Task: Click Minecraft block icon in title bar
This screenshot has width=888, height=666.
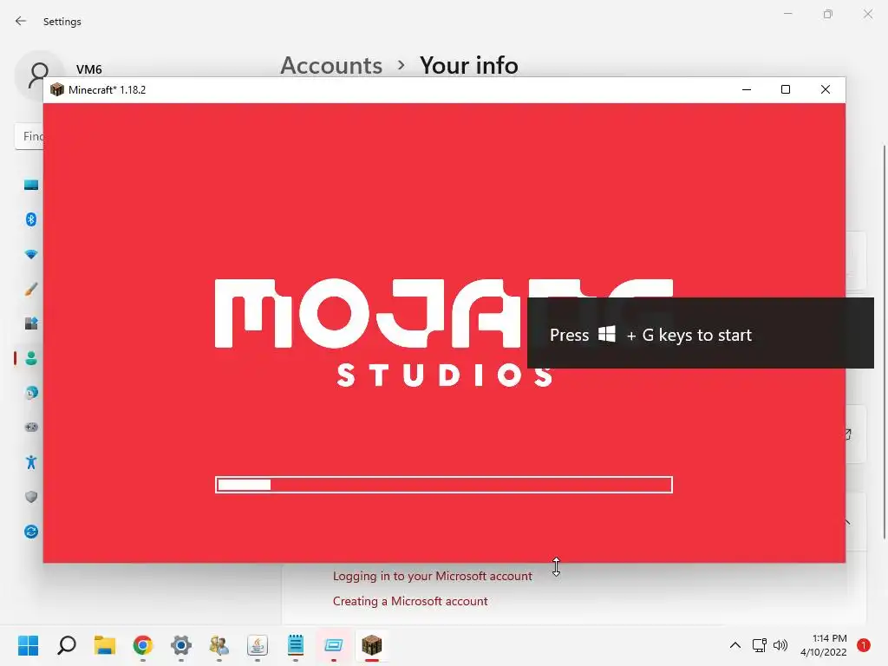Action: coord(56,89)
